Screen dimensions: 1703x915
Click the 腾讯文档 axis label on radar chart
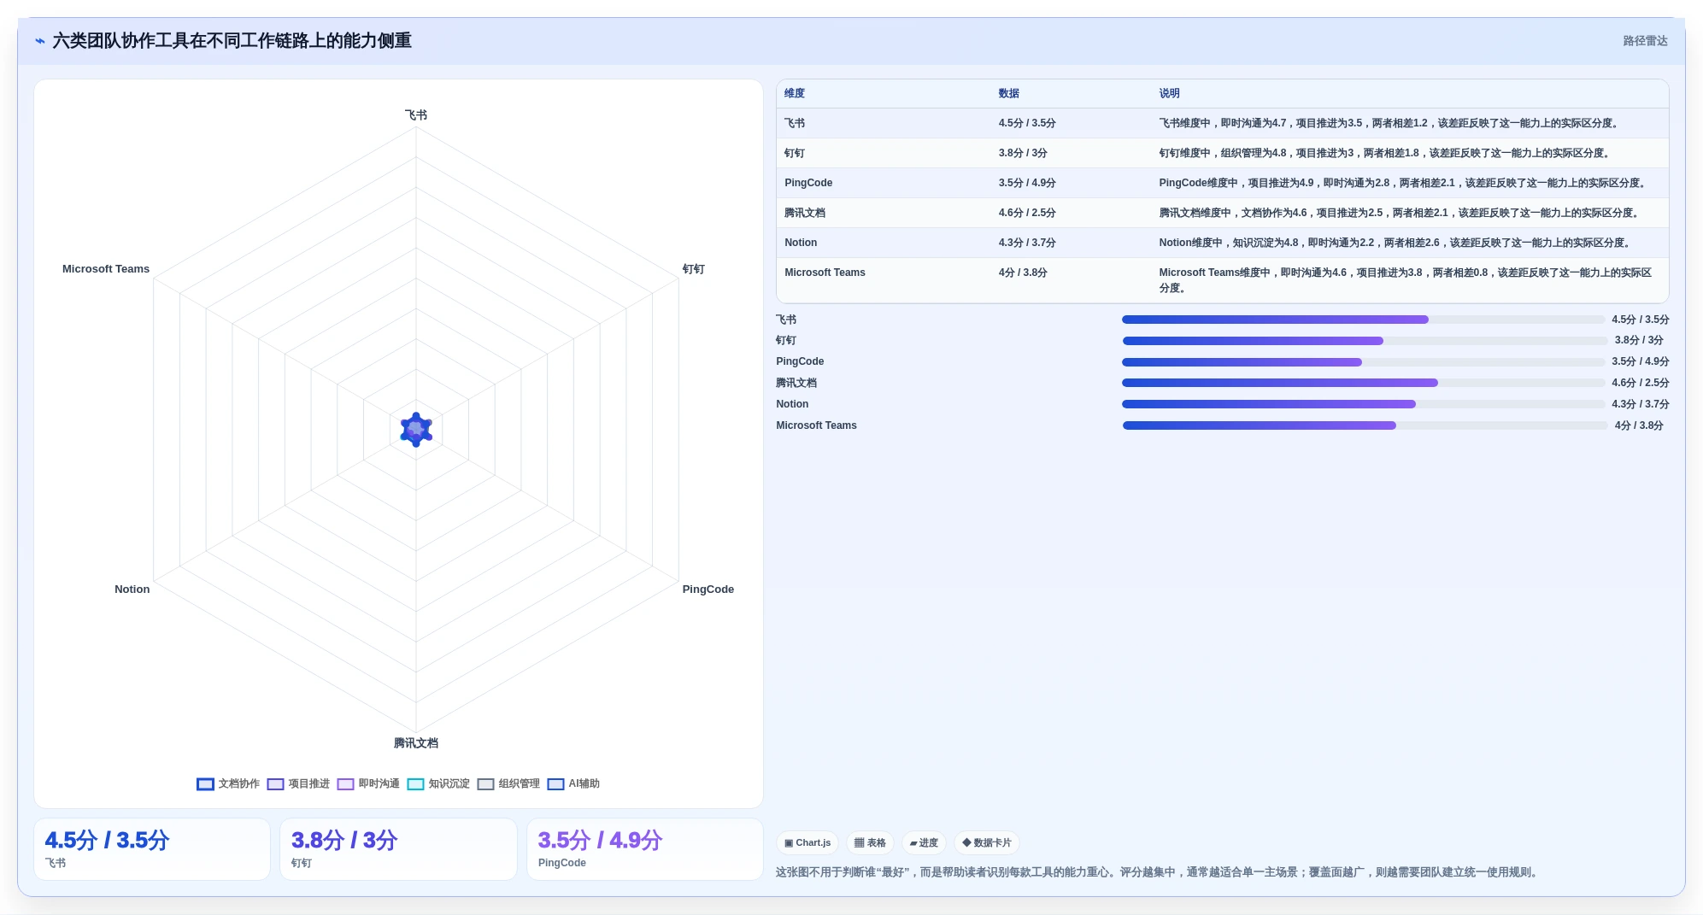pyautogui.click(x=416, y=743)
